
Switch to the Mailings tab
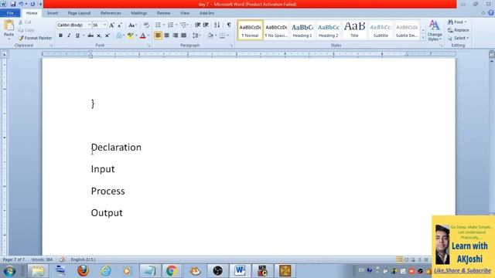pos(139,13)
